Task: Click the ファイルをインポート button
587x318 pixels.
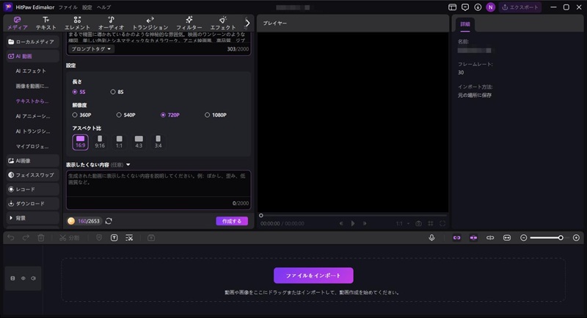Action: point(313,275)
